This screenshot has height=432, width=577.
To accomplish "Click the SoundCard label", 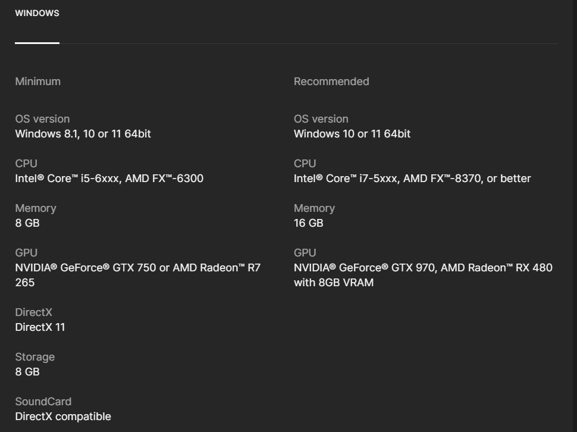I will tap(43, 402).
